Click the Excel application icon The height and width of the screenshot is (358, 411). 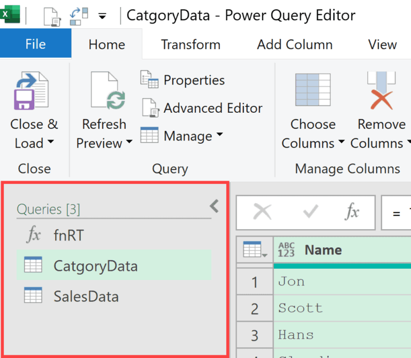10,14
